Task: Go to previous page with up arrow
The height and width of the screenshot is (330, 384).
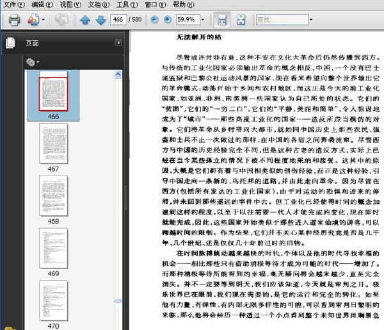Action: [85, 20]
